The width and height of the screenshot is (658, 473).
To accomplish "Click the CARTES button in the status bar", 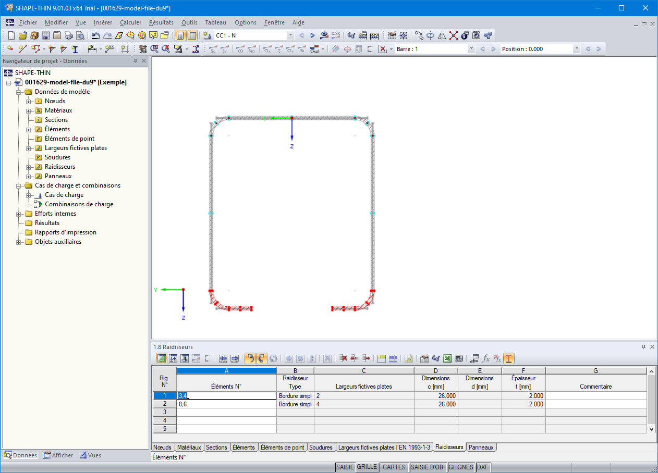I will (394, 467).
